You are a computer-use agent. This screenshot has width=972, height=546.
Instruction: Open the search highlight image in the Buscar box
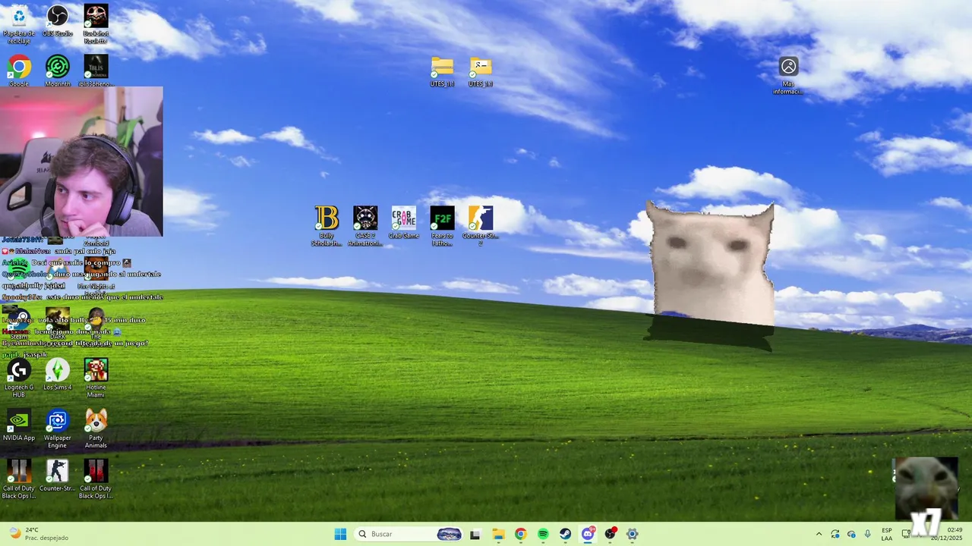(450, 534)
